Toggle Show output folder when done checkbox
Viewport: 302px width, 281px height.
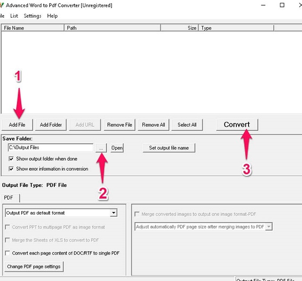pos(11,159)
